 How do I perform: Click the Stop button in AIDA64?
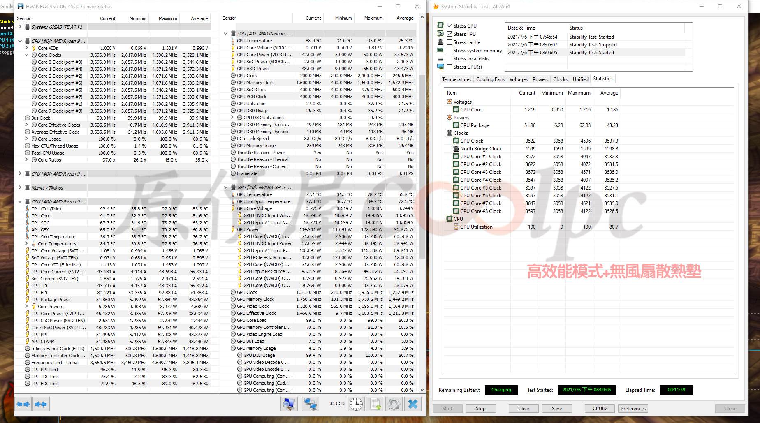481,409
